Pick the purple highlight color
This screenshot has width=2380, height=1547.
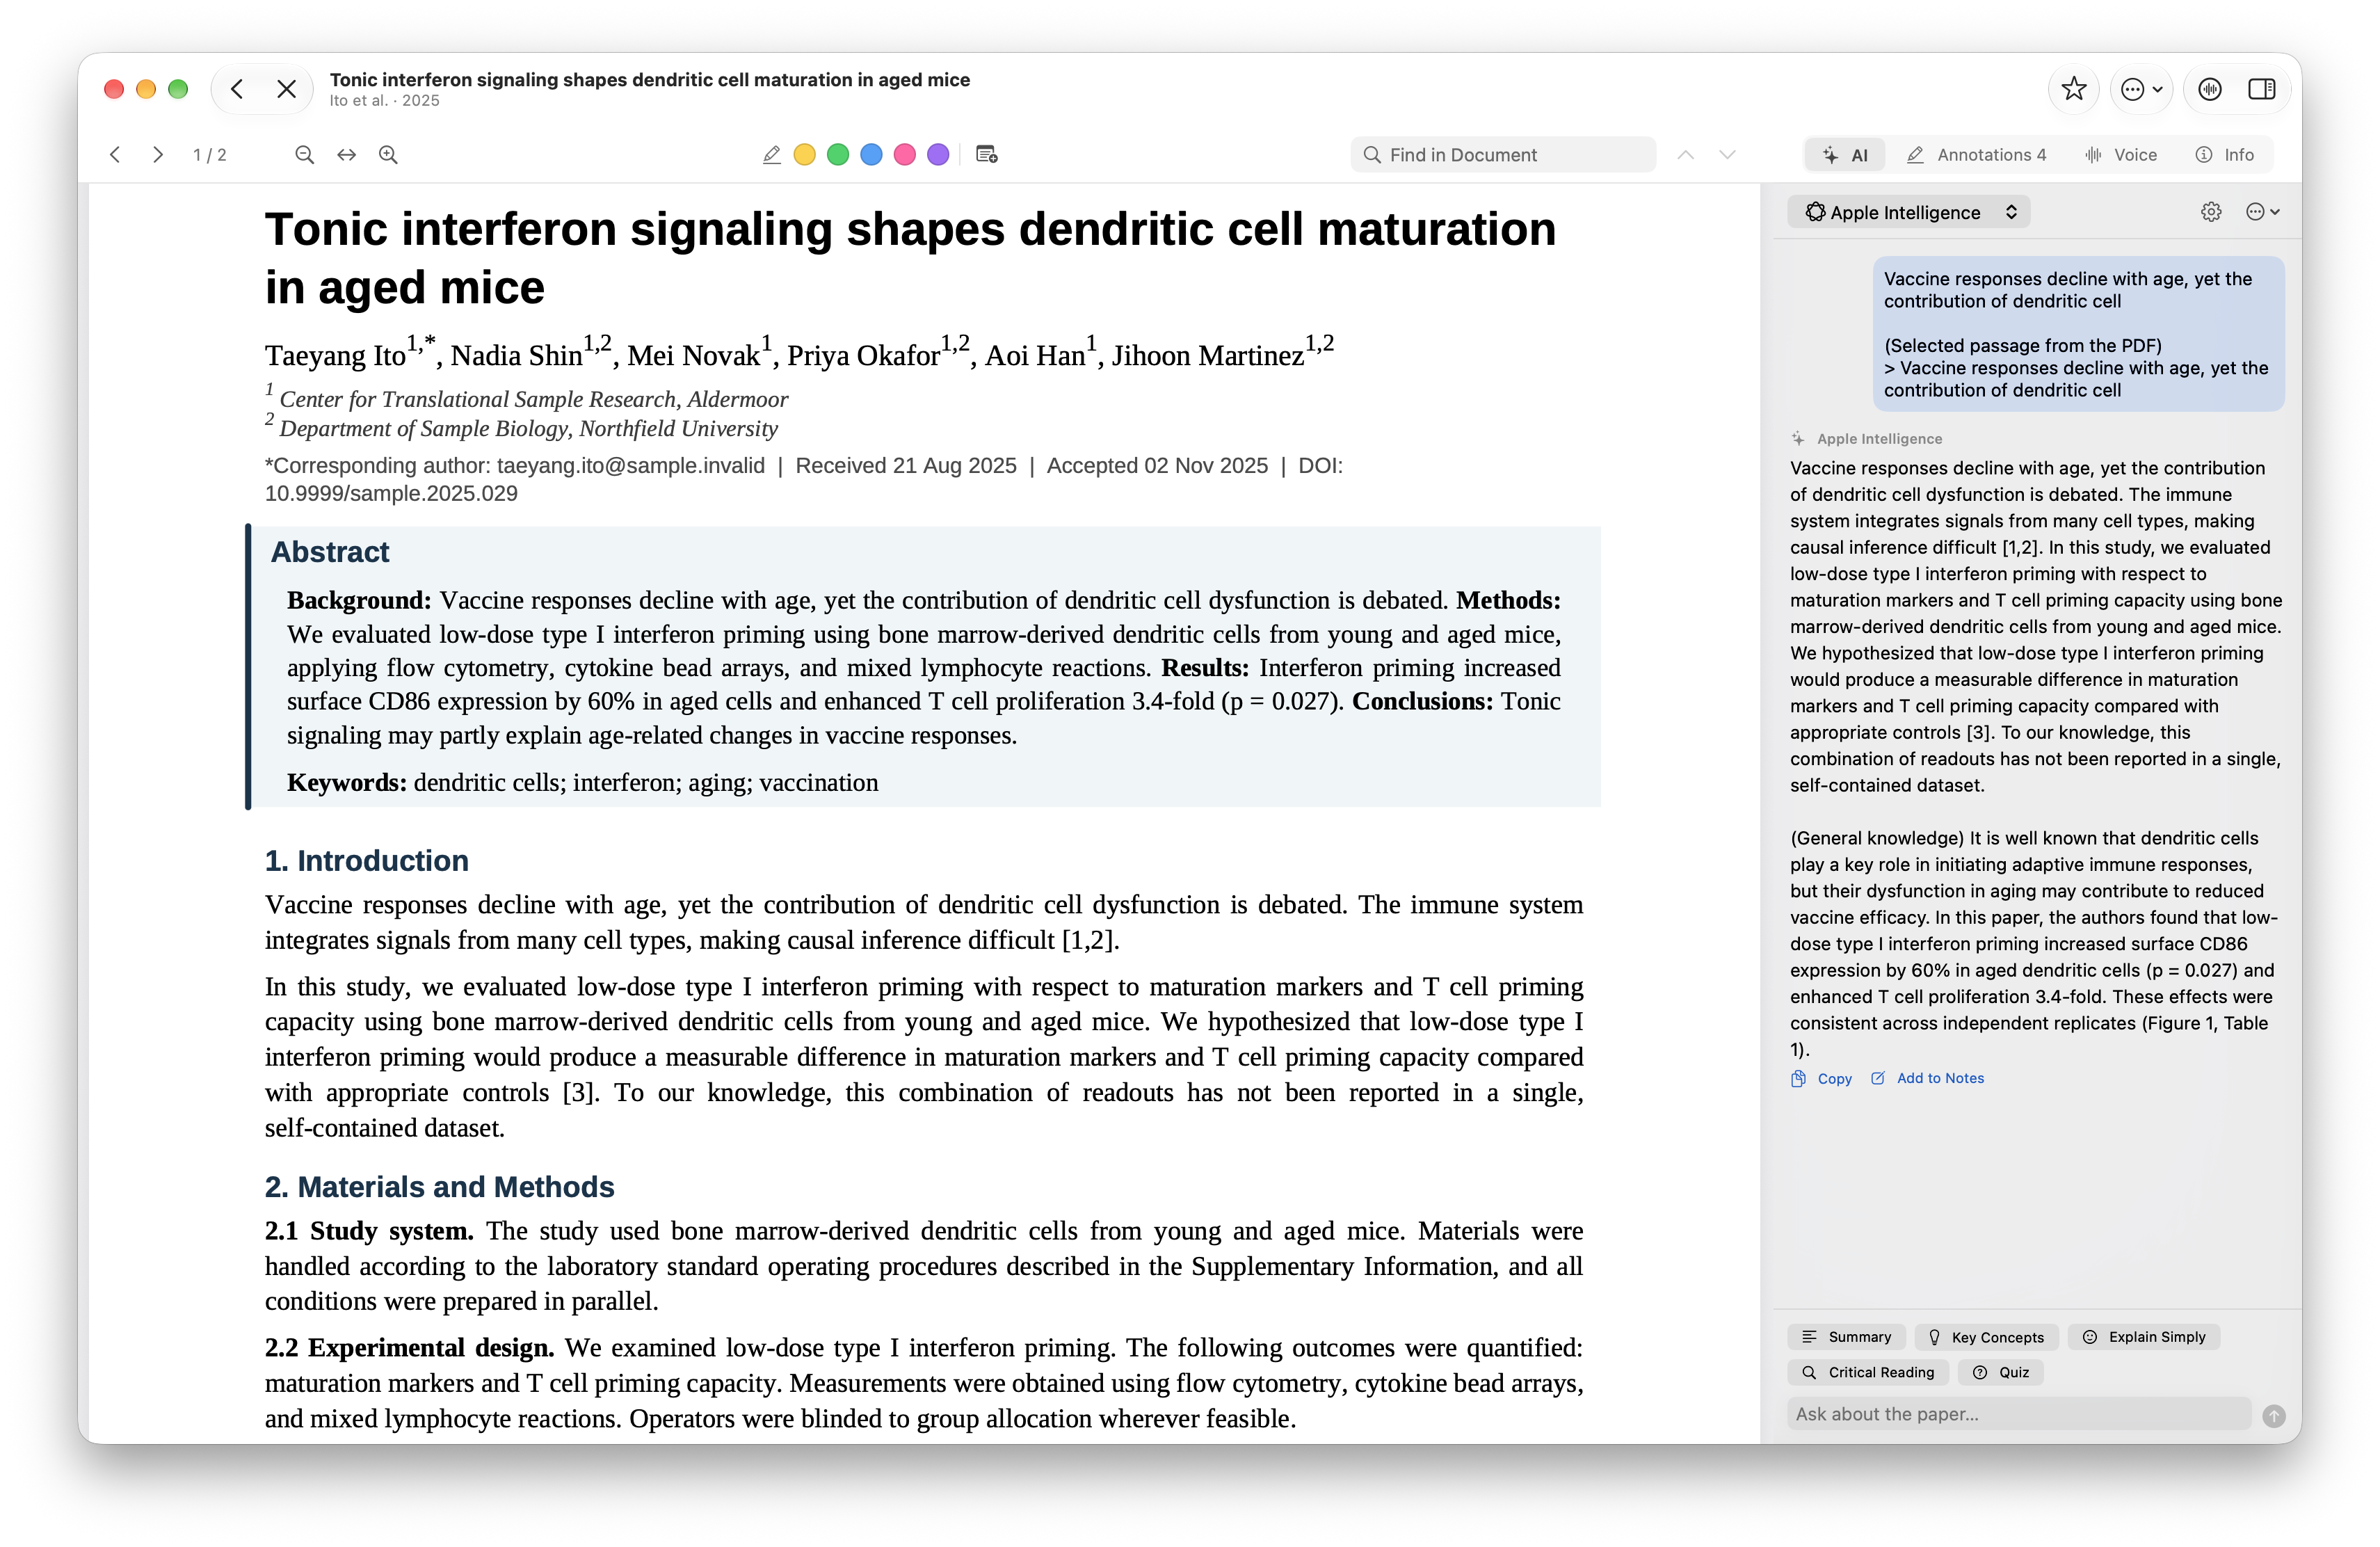pyautogui.click(x=938, y=154)
